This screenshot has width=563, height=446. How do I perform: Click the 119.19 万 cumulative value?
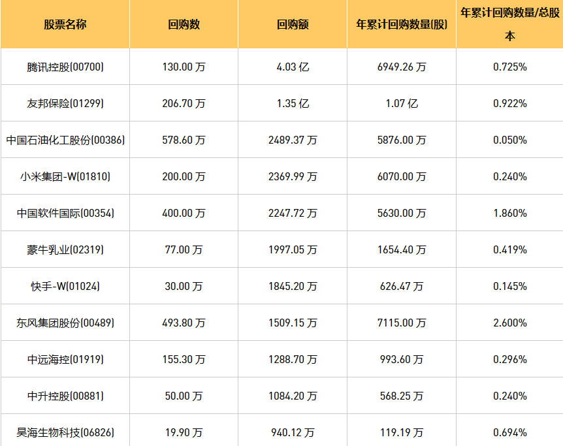(x=402, y=433)
